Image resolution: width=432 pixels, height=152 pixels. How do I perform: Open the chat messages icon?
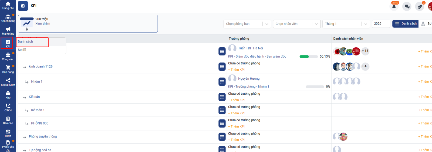[x=407, y=6]
